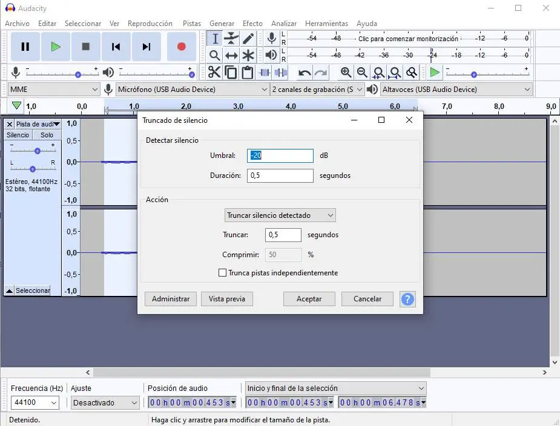Click the Cut scissors icon
The width and height of the screenshot is (560, 426).
[214, 73]
